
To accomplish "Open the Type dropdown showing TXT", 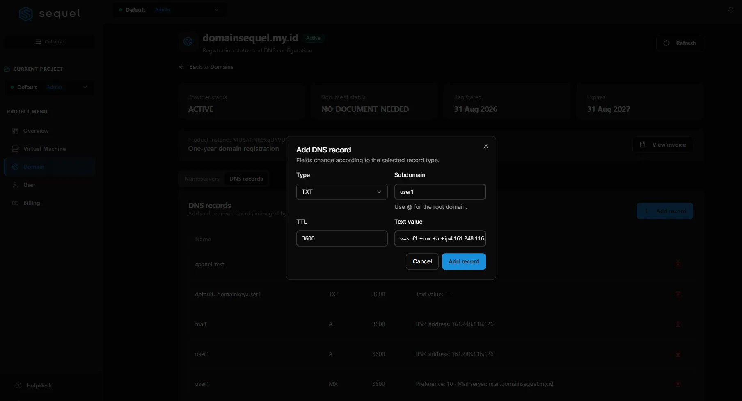I will (342, 192).
